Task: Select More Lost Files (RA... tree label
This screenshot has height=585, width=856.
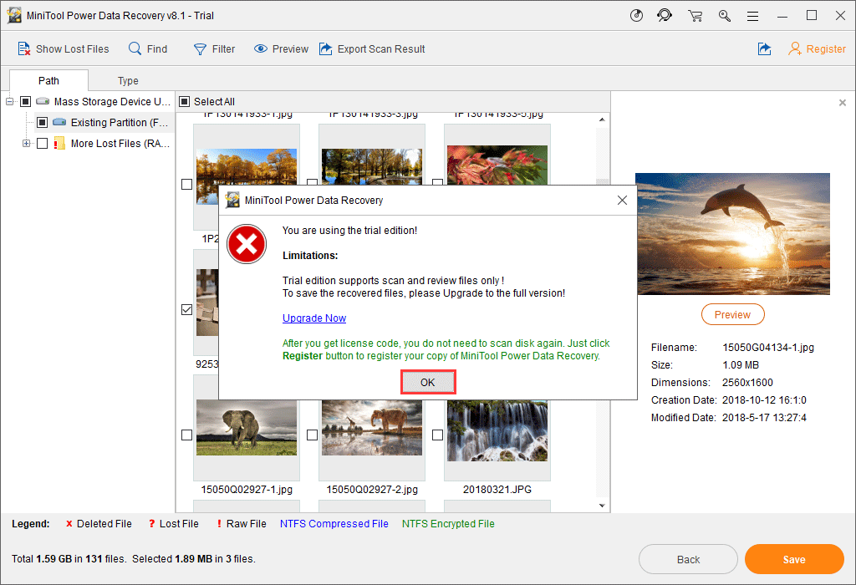Action: [120, 144]
